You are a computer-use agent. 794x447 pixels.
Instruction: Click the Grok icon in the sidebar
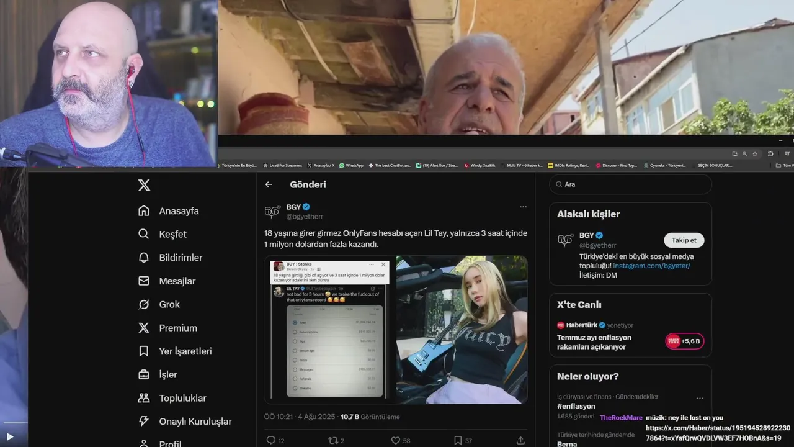144,304
